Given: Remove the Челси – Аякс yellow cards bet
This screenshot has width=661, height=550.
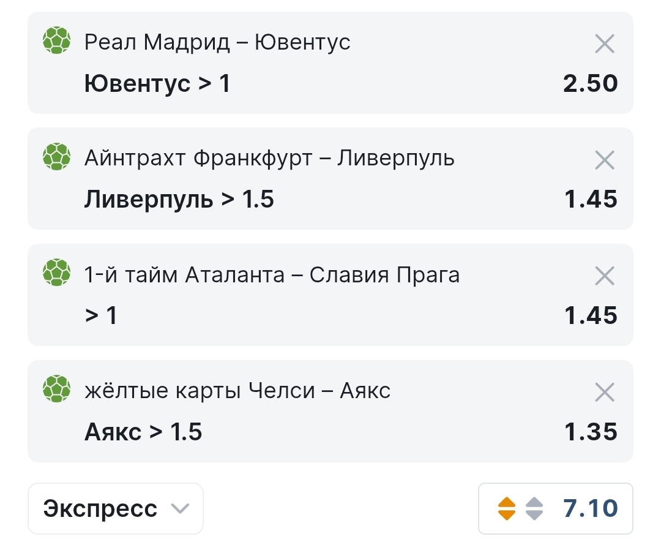Looking at the screenshot, I should pos(604,392).
